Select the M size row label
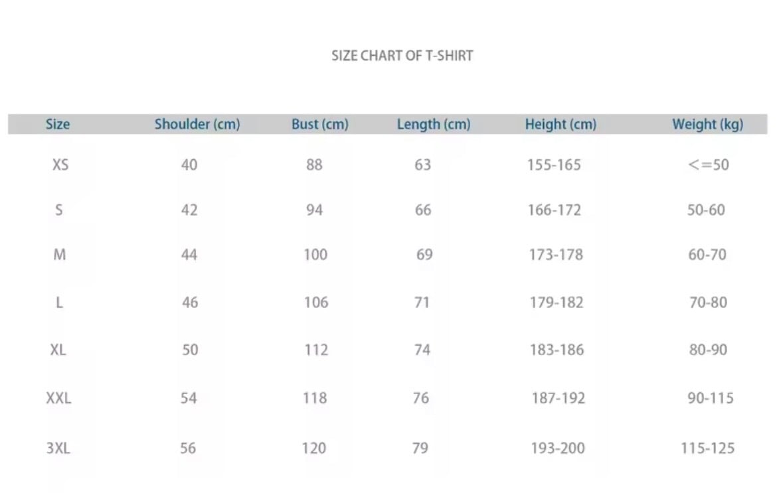Image resolution: width=777 pixels, height=493 pixels. [x=59, y=255]
